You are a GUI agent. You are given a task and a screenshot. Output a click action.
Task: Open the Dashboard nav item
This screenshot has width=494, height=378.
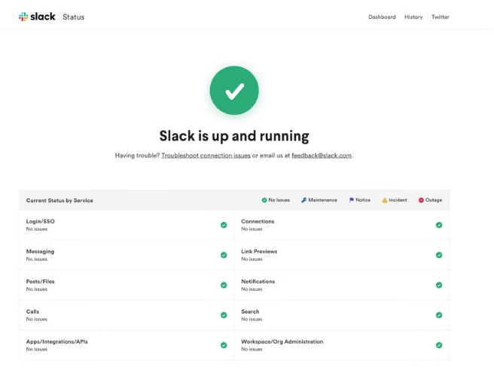(382, 17)
